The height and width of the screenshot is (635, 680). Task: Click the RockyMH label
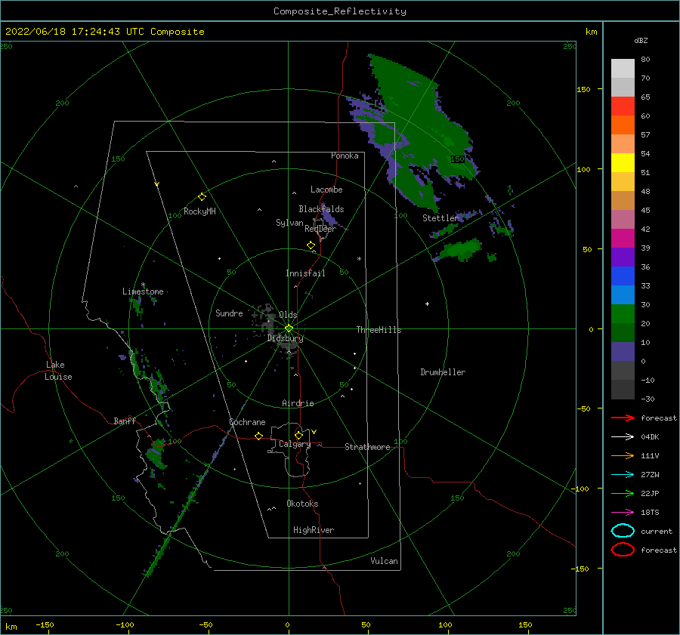pyautogui.click(x=199, y=211)
